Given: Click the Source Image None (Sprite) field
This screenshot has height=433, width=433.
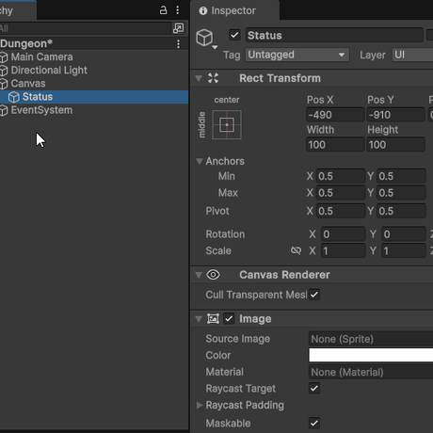Looking at the screenshot, I should pos(371,339).
